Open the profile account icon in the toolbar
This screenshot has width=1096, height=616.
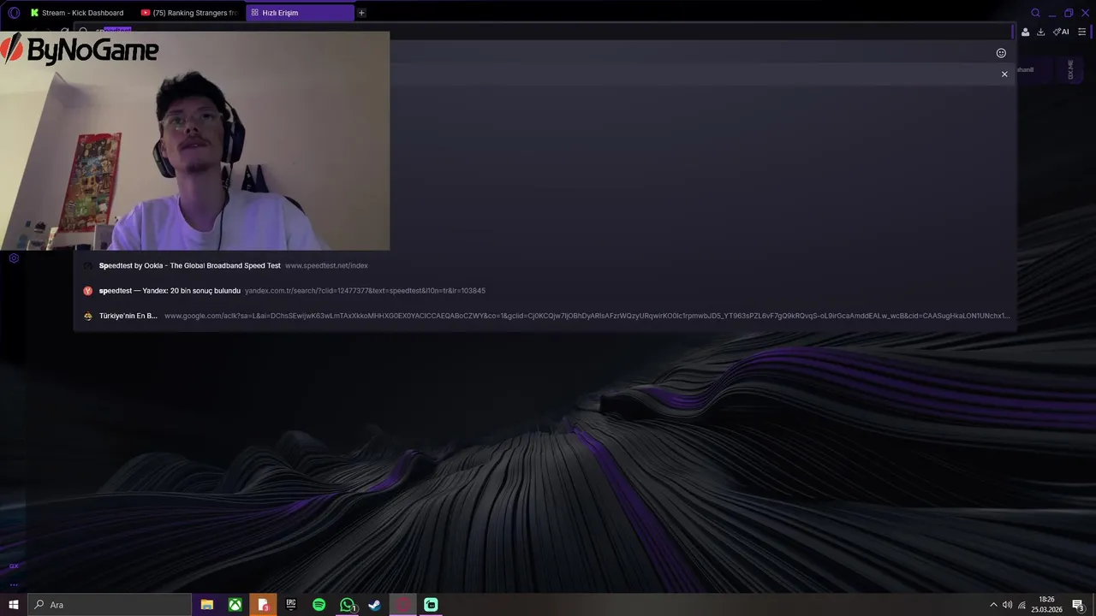pyautogui.click(x=1025, y=32)
